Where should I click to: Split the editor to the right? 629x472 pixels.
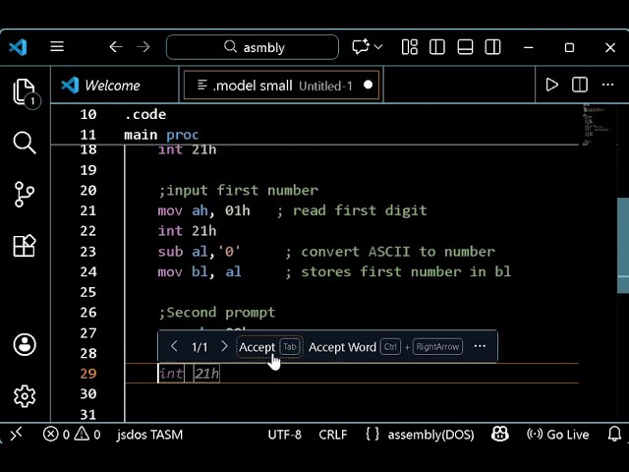tap(580, 85)
